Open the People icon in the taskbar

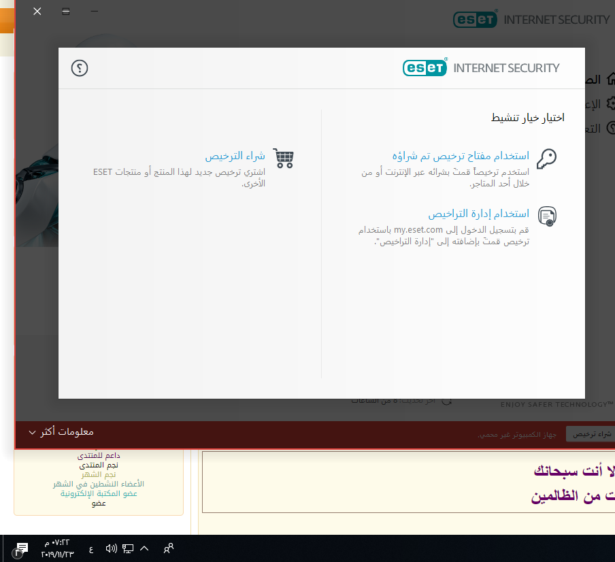pos(169,548)
